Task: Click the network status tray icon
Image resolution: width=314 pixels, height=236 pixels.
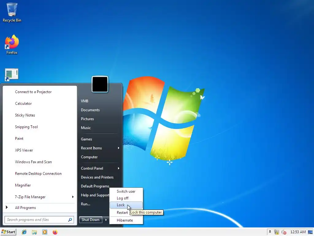Action: pyautogui.click(x=277, y=232)
